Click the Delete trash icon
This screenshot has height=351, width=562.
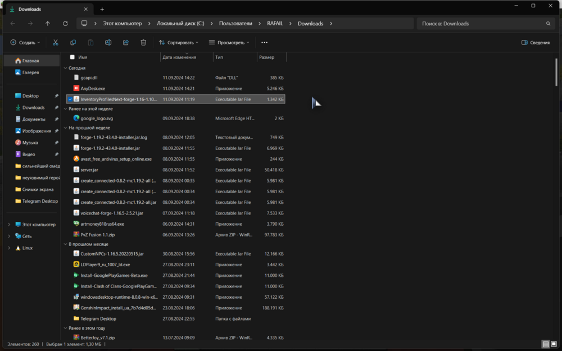(x=143, y=42)
